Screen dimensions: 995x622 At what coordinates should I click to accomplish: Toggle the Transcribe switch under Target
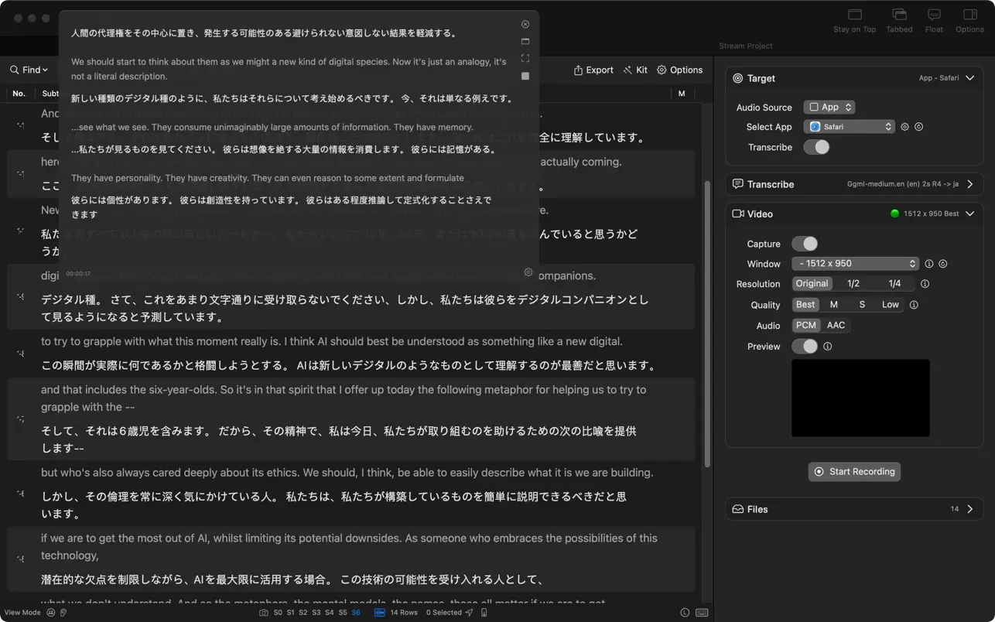(816, 147)
